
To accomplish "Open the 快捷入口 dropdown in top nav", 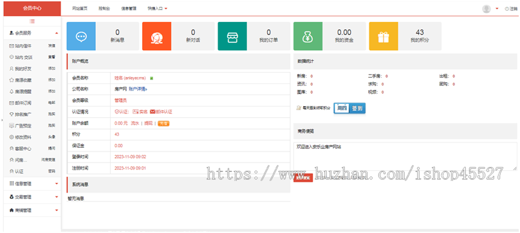I will (x=158, y=9).
